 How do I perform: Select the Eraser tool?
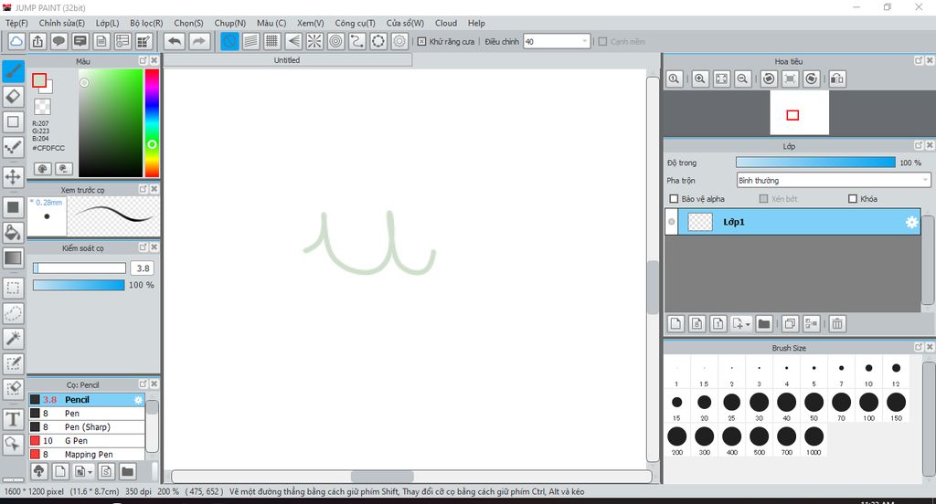pos(13,96)
